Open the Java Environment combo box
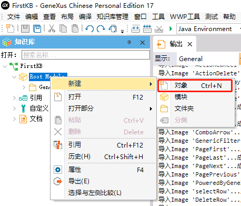Screen dimensions: 241x206 click(209, 29)
